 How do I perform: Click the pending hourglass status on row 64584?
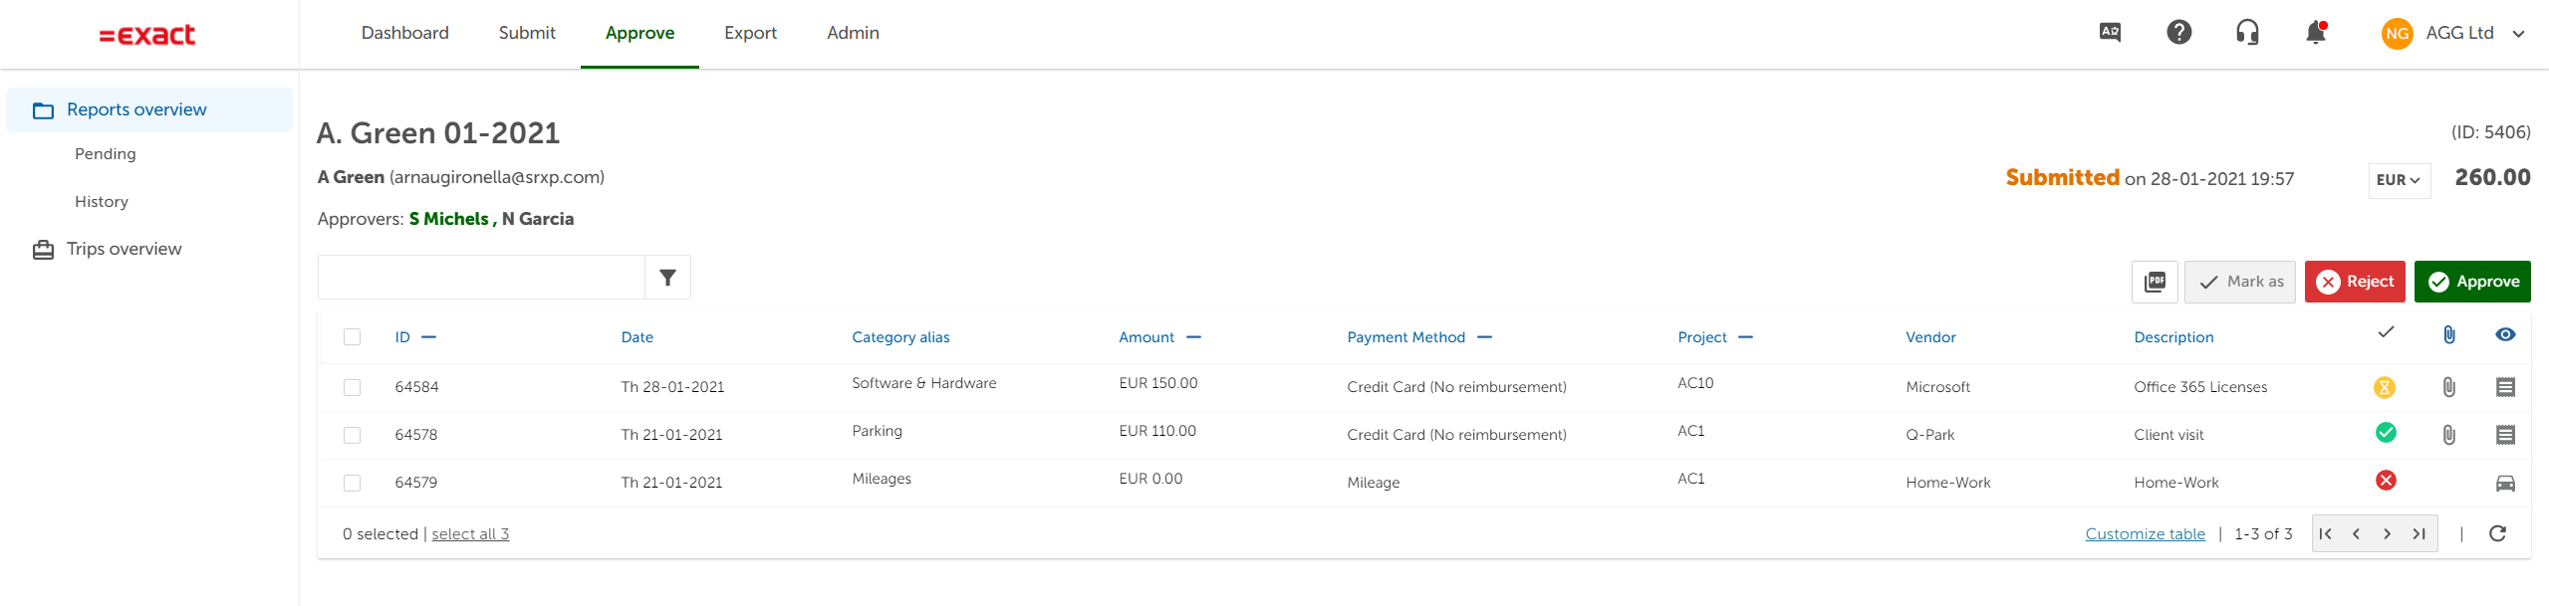click(2385, 387)
